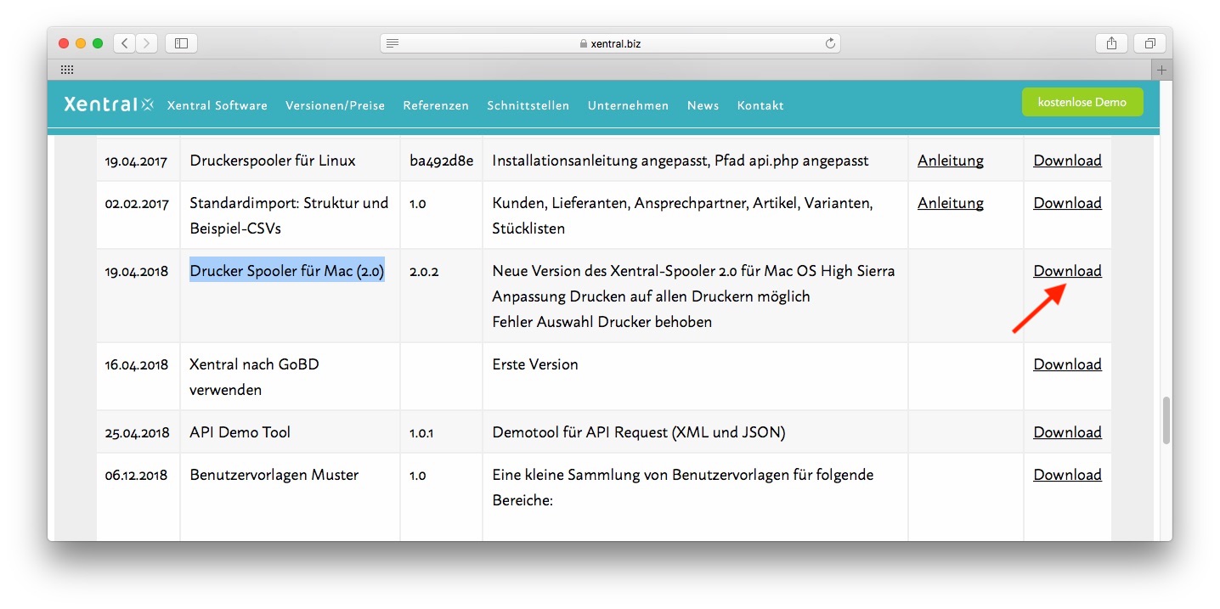Toggle the Safari sidebar button
The height and width of the screenshot is (609, 1220).
tap(181, 43)
